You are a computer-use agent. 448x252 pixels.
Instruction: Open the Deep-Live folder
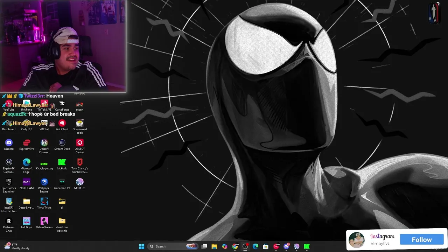coord(27,203)
